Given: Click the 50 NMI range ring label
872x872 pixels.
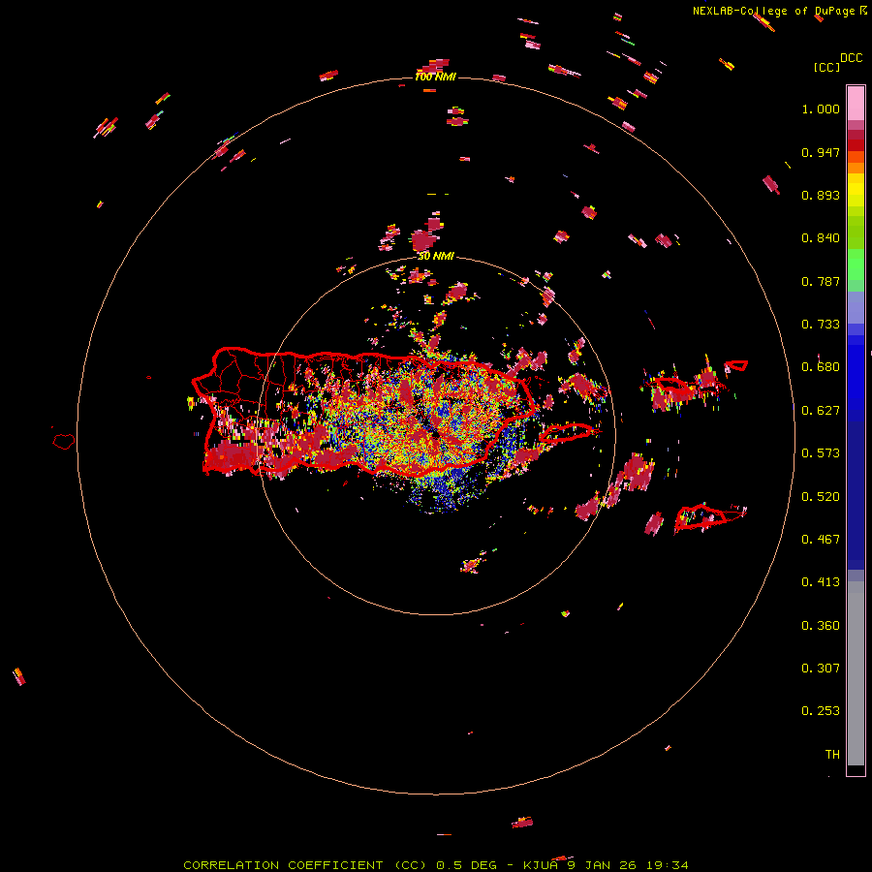Looking at the screenshot, I should coord(436,256).
